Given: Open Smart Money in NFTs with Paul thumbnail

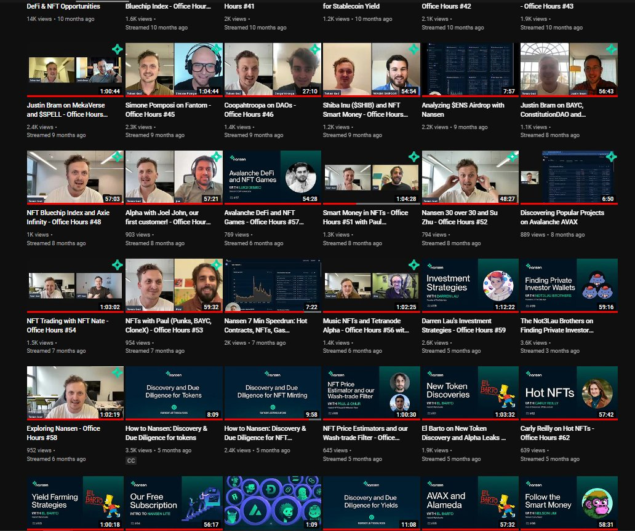Looking at the screenshot, I should click(372, 177).
